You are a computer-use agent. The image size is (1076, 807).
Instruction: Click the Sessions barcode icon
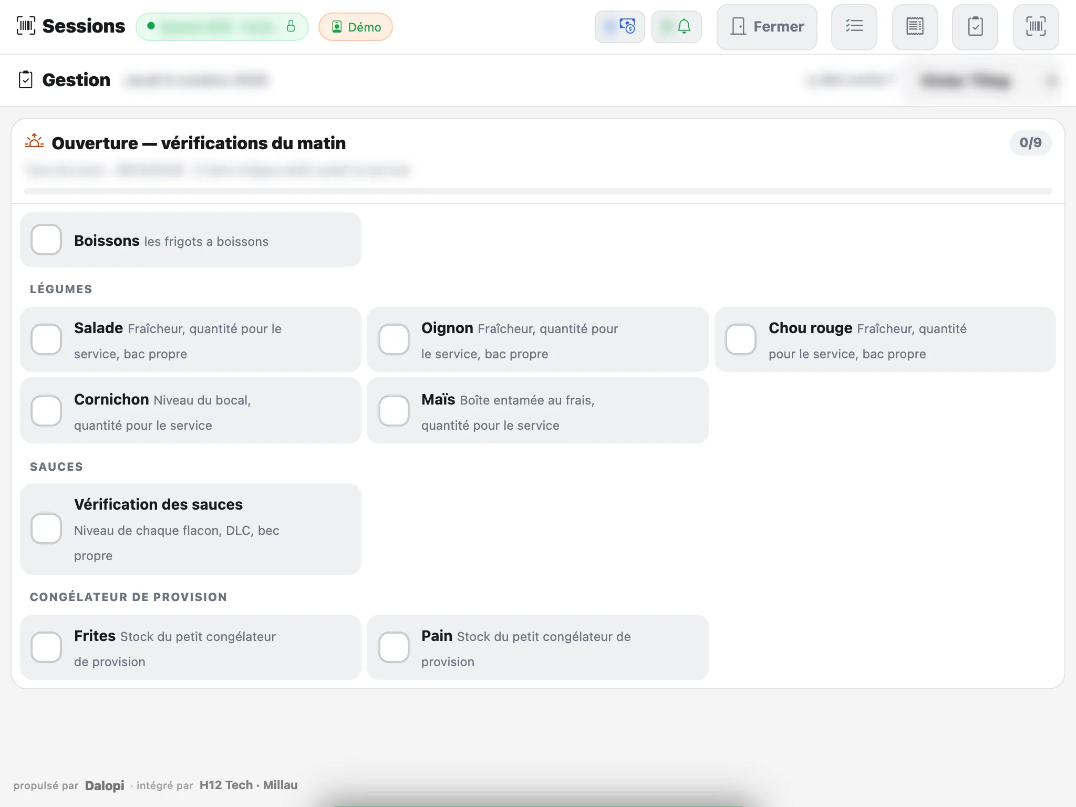pyautogui.click(x=26, y=26)
